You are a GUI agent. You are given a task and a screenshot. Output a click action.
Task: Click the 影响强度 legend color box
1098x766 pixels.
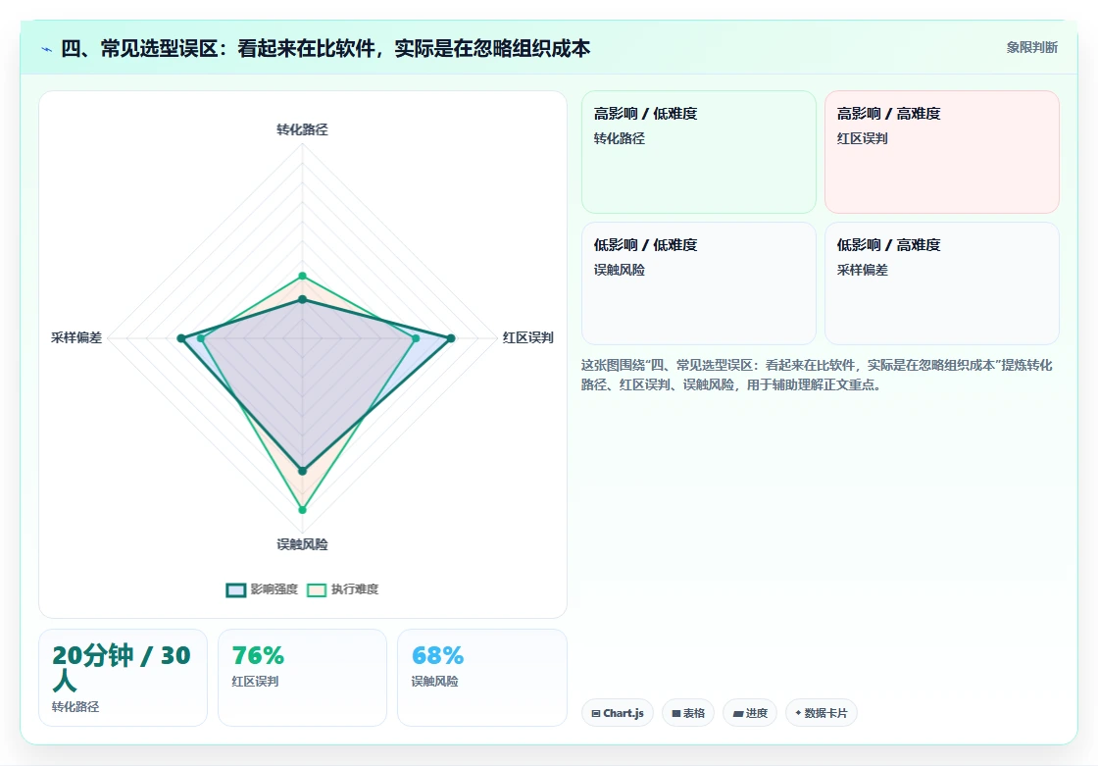point(236,590)
